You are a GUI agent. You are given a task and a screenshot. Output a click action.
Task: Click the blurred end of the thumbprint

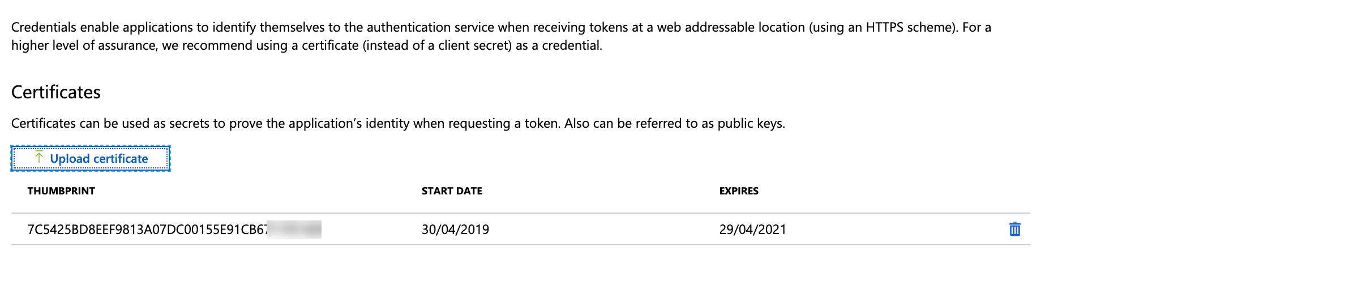(x=294, y=229)
